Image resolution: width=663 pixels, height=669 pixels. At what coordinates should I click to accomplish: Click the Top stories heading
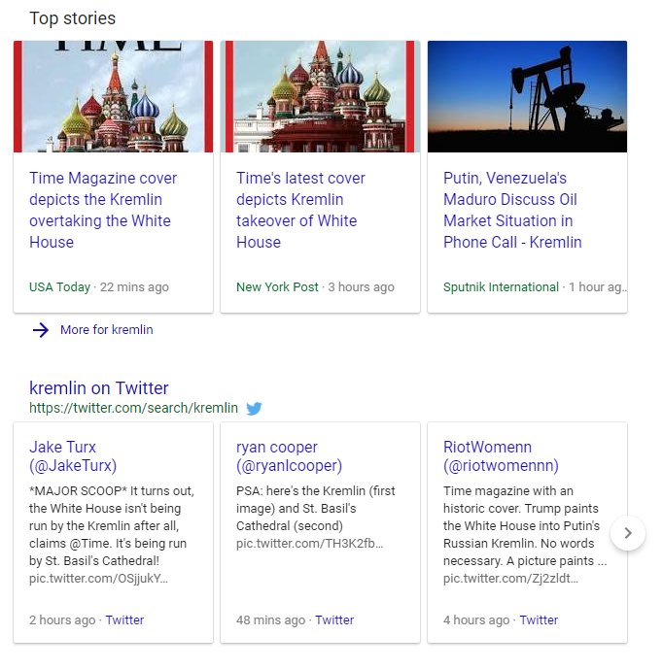click(72, 18)
